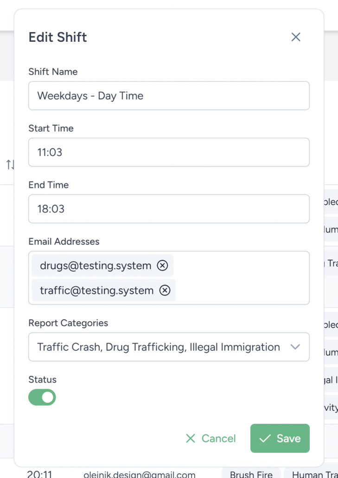Click the Edit Shift dialog title
The image size is (338, 478).
(x=58, y=37)
